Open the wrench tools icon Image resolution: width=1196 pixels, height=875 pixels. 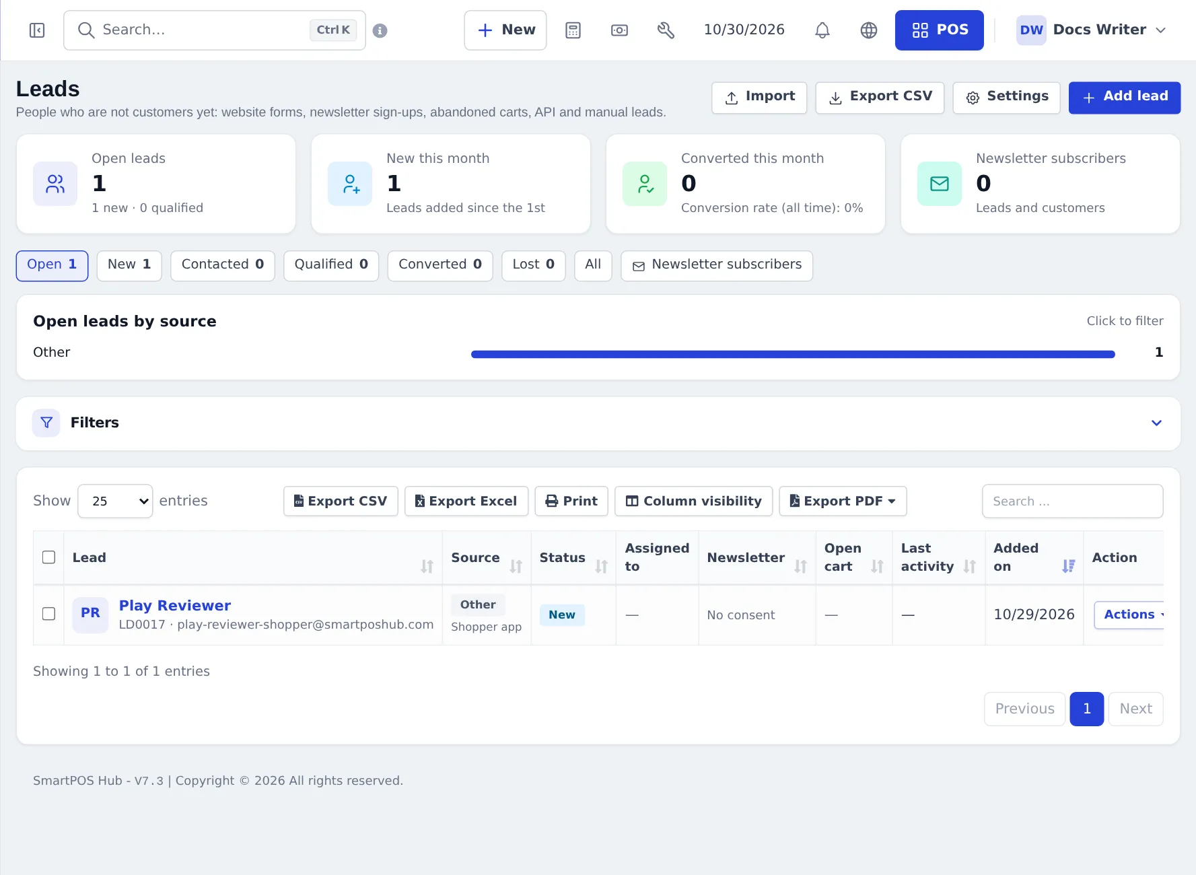666,30
